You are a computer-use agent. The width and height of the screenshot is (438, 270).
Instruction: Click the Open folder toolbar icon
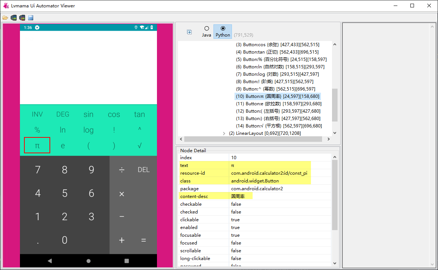[x=5, y=18]
